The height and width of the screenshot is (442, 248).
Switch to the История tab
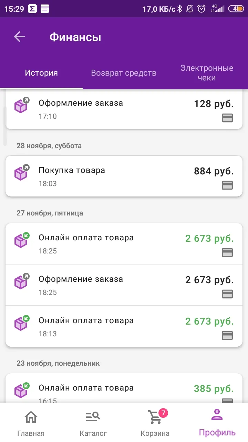click(41, 73)
